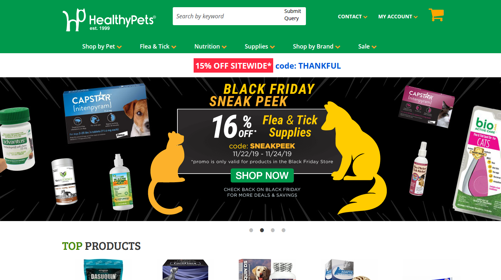Open the shopping cart icon
Viewport: 501px width, 280px height.
pyautogui.click(x=436, y=15)
